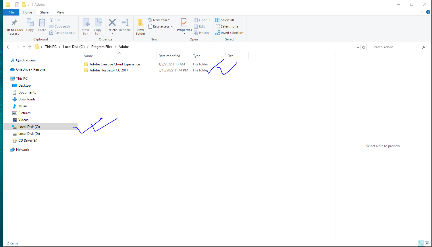432x247 pixels.
Task: Click the Search Adobe field
Action: [x=398, y=47]
